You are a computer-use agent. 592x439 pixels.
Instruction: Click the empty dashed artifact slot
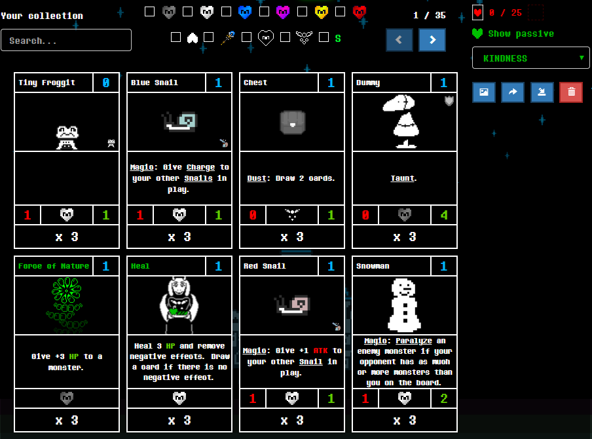(x=536, y=12)
